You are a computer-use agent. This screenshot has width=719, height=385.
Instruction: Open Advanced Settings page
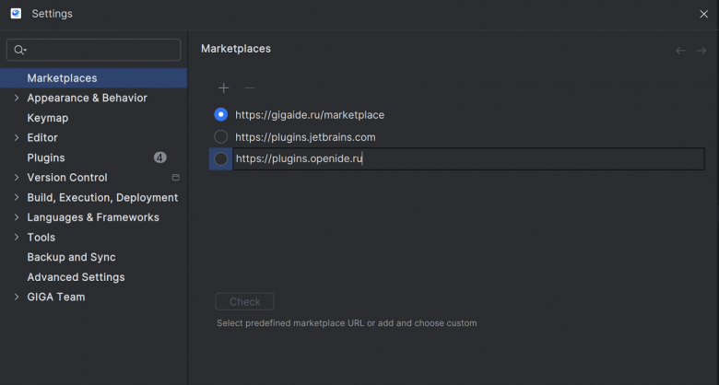[76, 277]
